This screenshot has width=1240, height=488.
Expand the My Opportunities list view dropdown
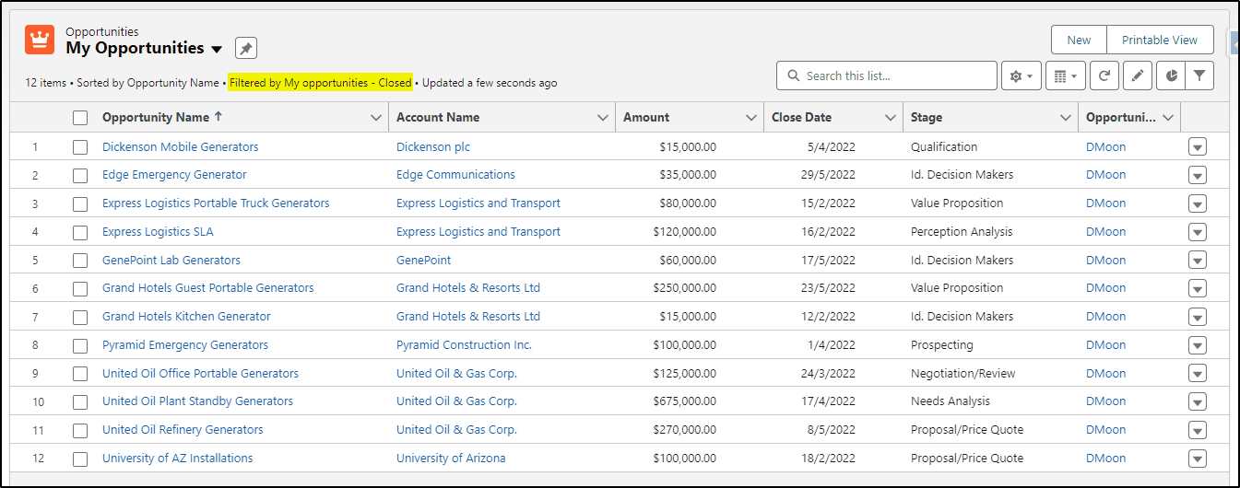click(218, 49)
